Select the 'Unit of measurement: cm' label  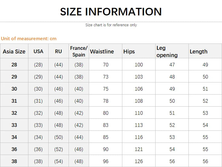click(29, 39)
